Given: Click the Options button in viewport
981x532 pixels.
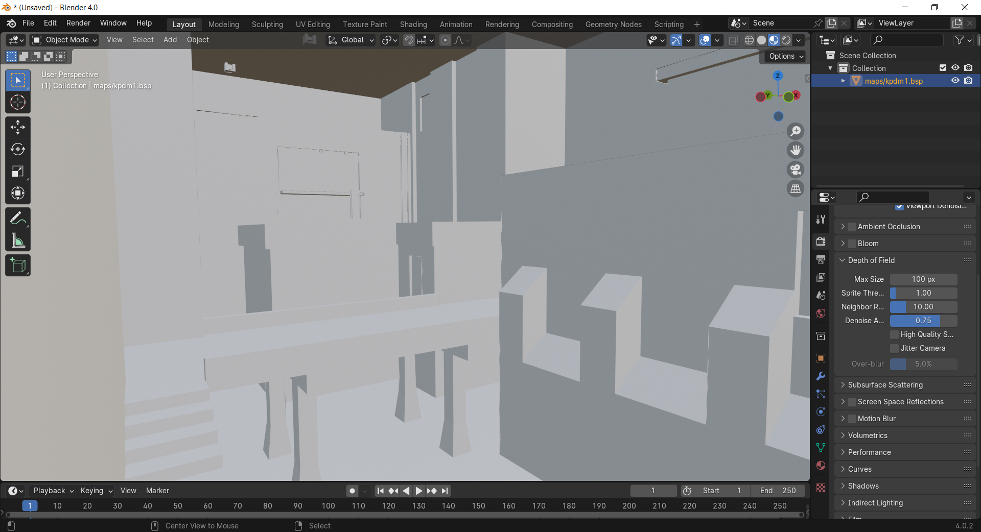Looking at the screenshot, I should click(x=785, y=56).
